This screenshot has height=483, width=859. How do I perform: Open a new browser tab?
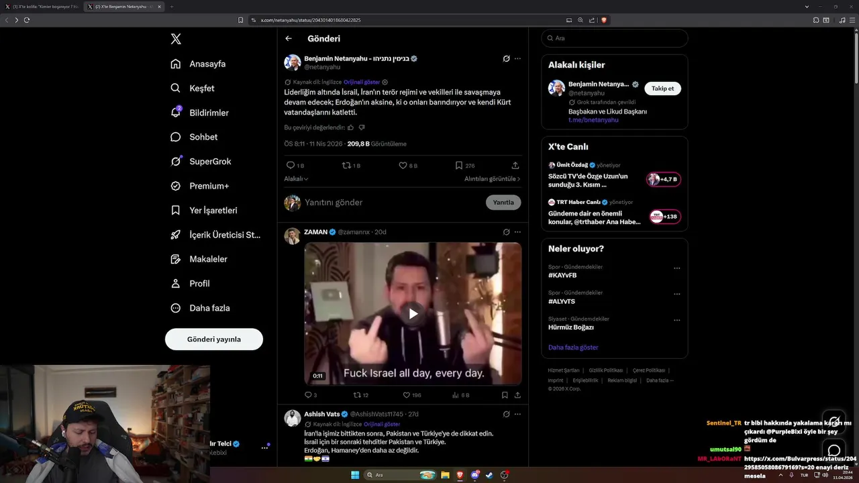click(172, 7)
